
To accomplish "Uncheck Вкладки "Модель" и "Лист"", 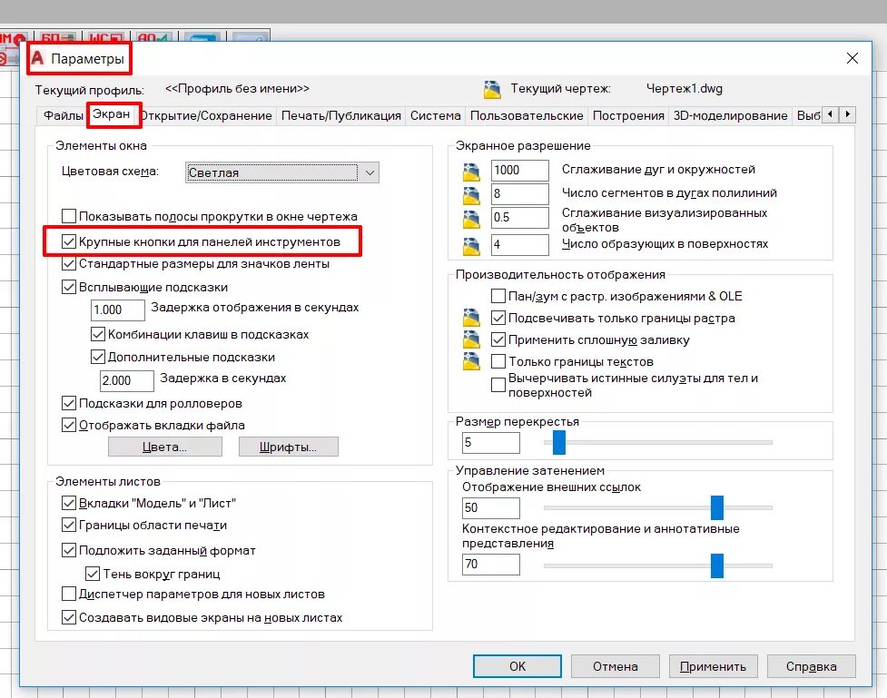I will [x=68, y=503].
